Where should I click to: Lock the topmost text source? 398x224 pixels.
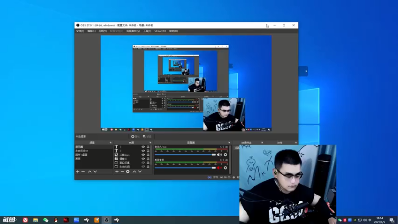coord(148,147)
